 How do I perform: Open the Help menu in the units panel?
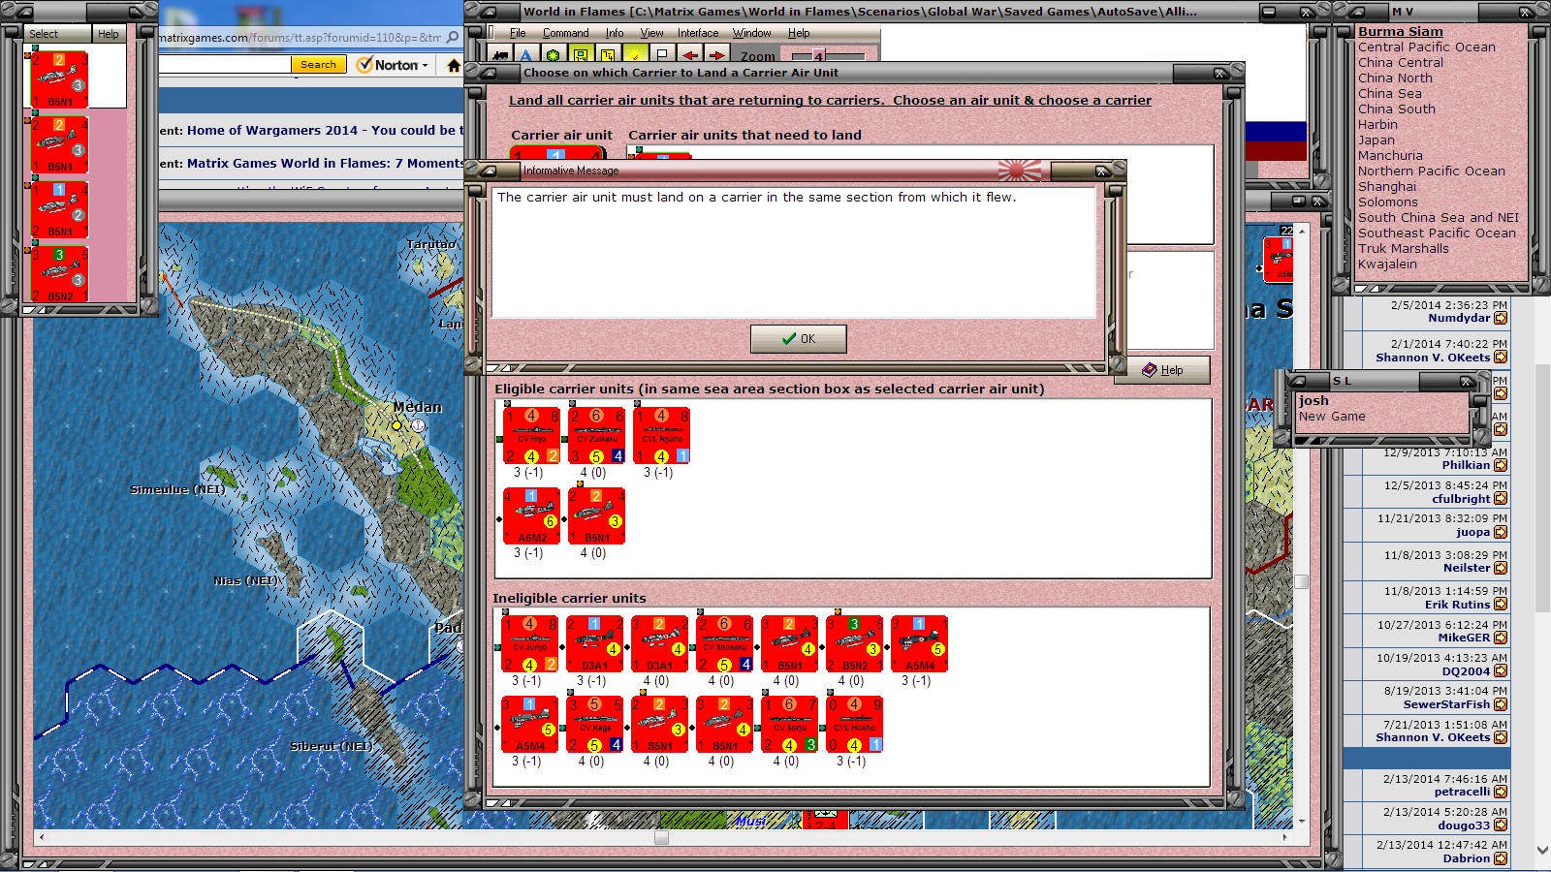(109, 34)
